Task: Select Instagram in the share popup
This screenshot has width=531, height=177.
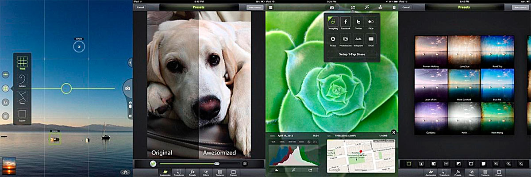Action: coord(358,40)
